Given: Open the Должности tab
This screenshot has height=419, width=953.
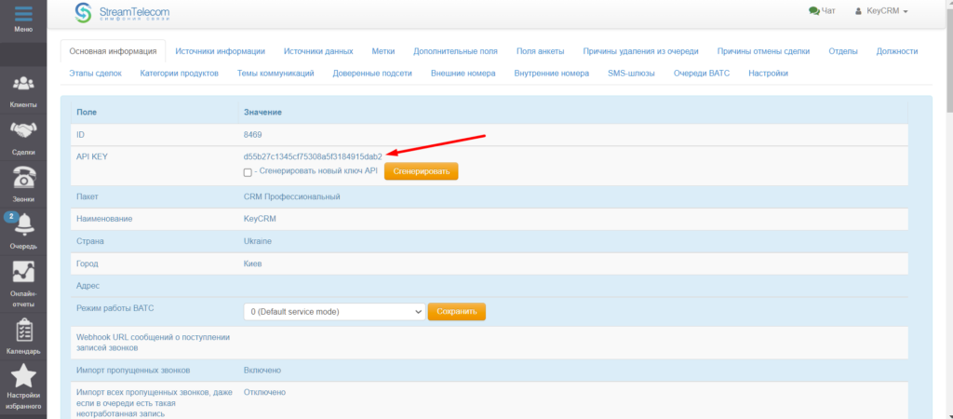Looking at the screenshot, I should [897, 51].
